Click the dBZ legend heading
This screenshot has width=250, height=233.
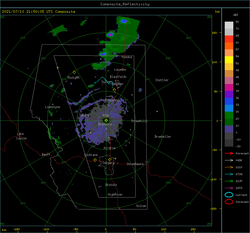click(x=236, y=15)
